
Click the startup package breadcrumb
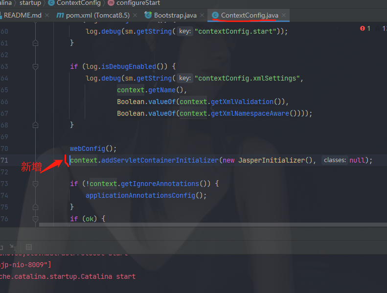tap(30, 3)
